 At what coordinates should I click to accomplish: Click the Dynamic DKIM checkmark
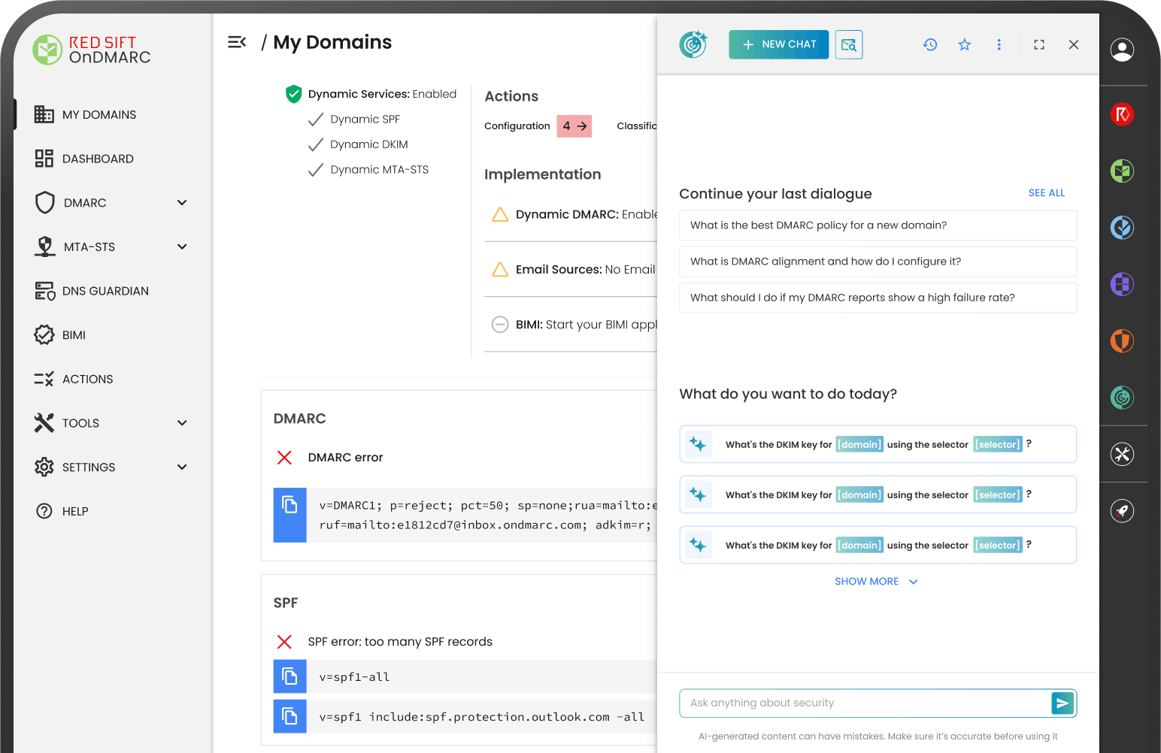tap(316, 144)
